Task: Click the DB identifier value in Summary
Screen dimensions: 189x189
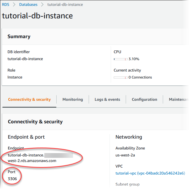Action: 25,59
